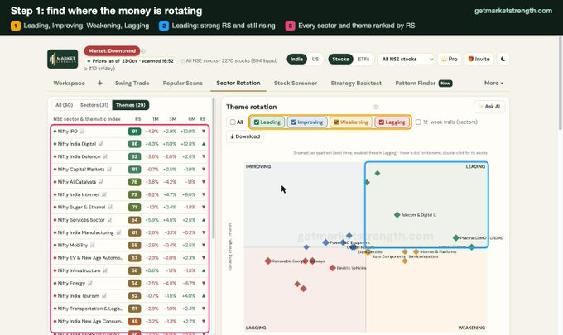Show All (60) indices
This screenshot has width=563, height=335.
pyautogui.click(x=65, y=105)
